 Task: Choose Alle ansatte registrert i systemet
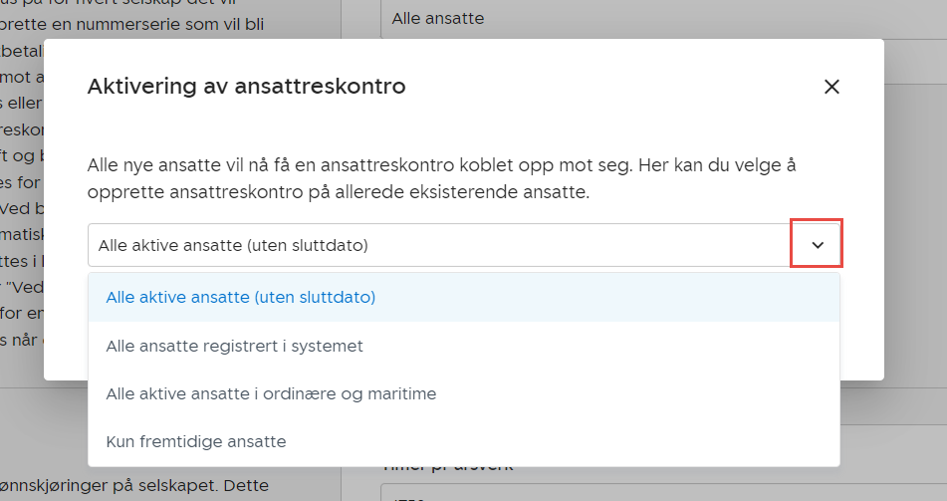pos(234,346)
